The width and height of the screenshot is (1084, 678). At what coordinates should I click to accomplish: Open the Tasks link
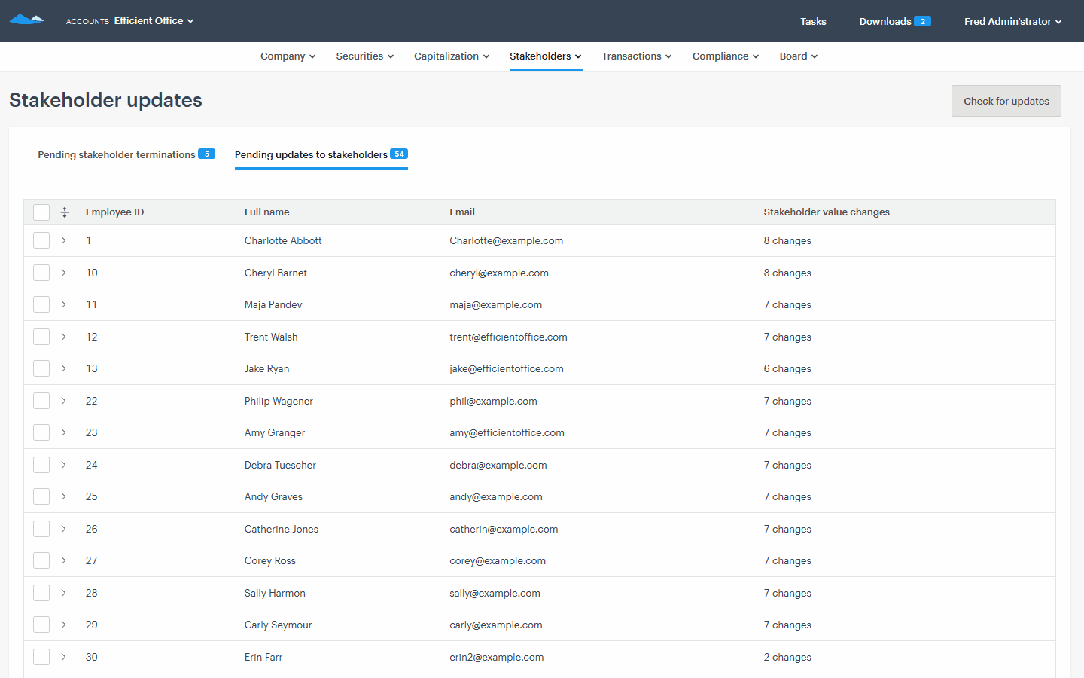pos(813,21)
